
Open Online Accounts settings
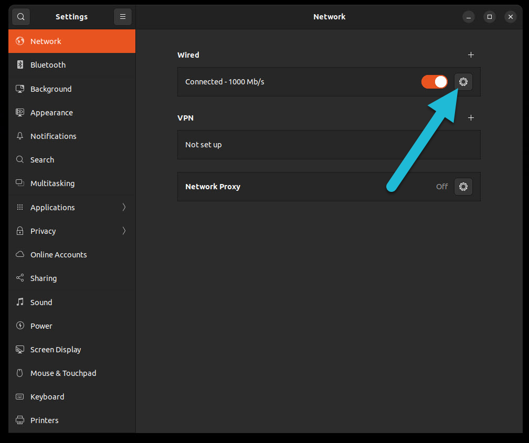(58, 254)
